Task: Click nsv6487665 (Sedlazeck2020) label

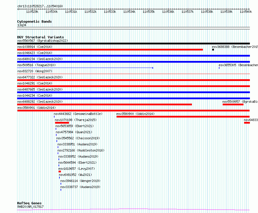Action: [40, 89]
